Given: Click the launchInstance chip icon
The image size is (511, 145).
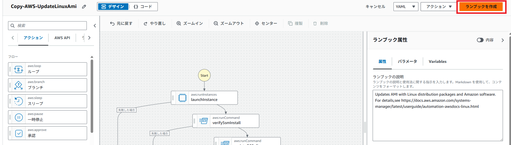Looking at the screenshot, I should pos(182,98).
